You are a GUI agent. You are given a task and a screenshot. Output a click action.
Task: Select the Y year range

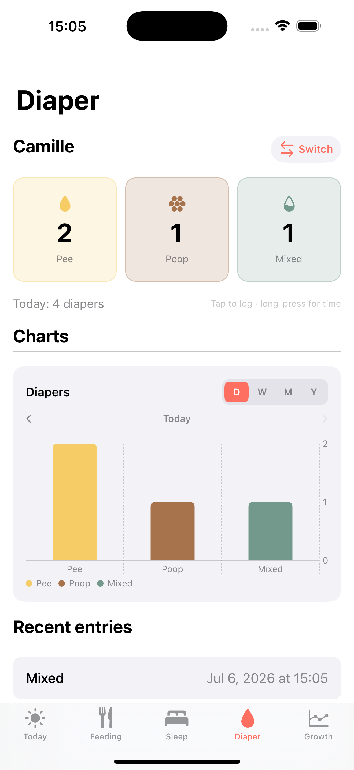click(314, 392)
